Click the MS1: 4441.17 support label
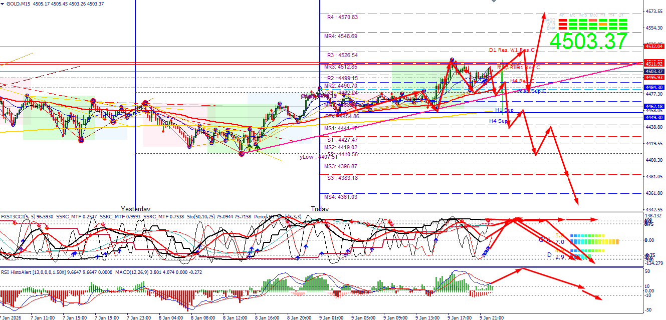 coord(340,129)
